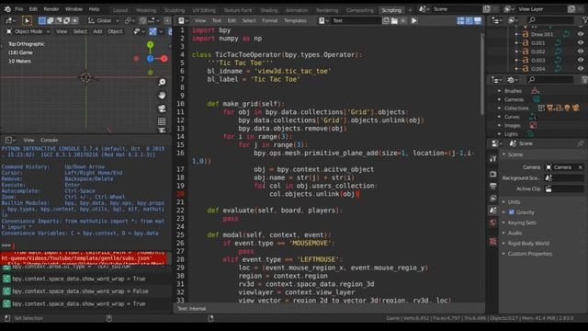Click the Y axis on navigation gizmo
Screen dimensions: 588x331
(150, 45)
